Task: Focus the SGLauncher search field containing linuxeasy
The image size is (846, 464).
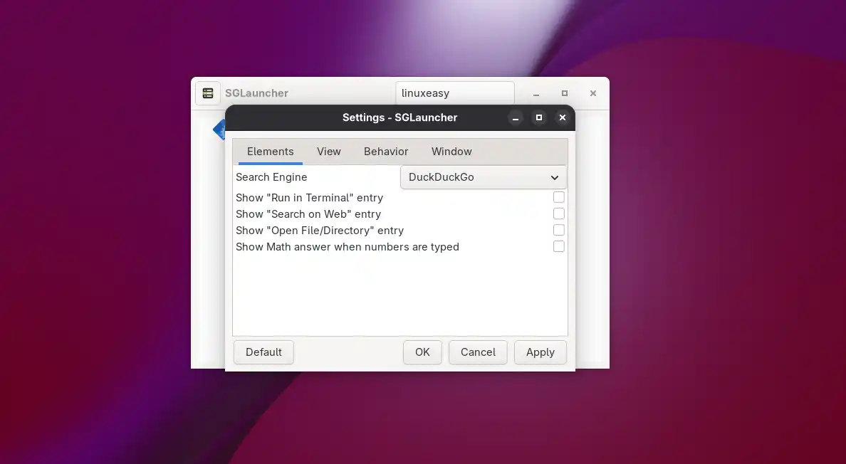Action: click(455, 93)
